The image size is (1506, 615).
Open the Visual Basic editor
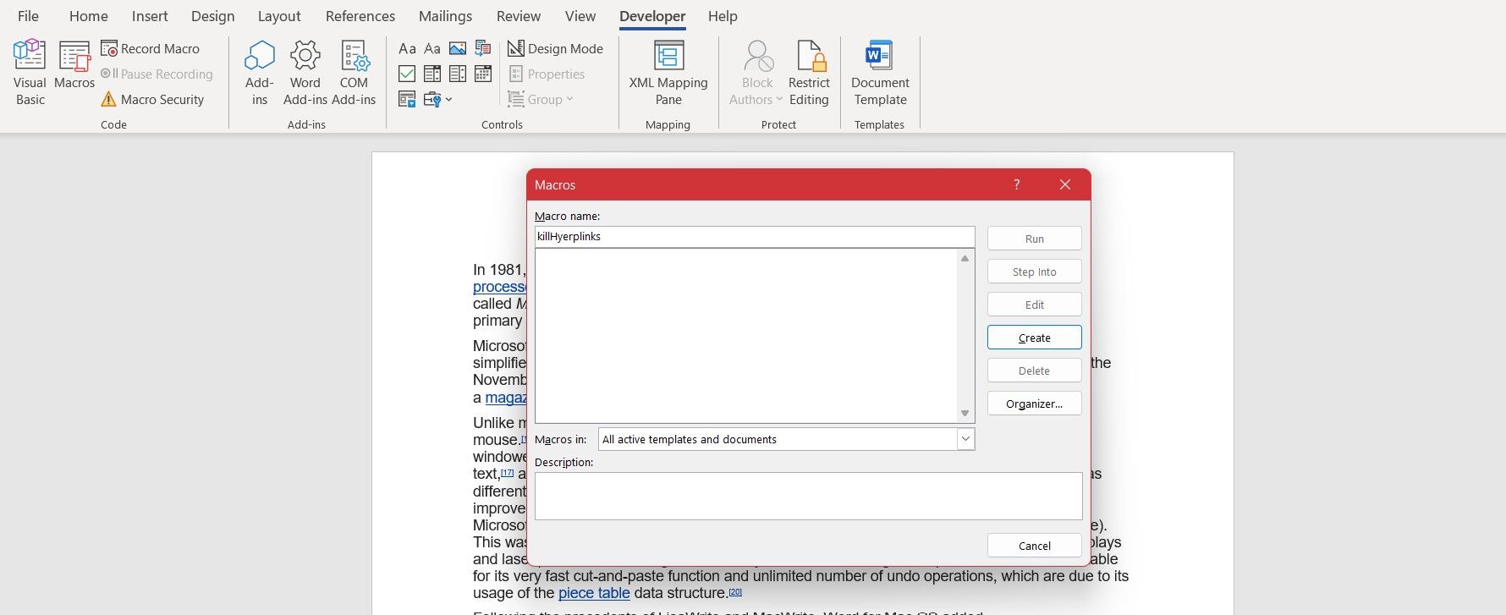[x=30, y=74]
